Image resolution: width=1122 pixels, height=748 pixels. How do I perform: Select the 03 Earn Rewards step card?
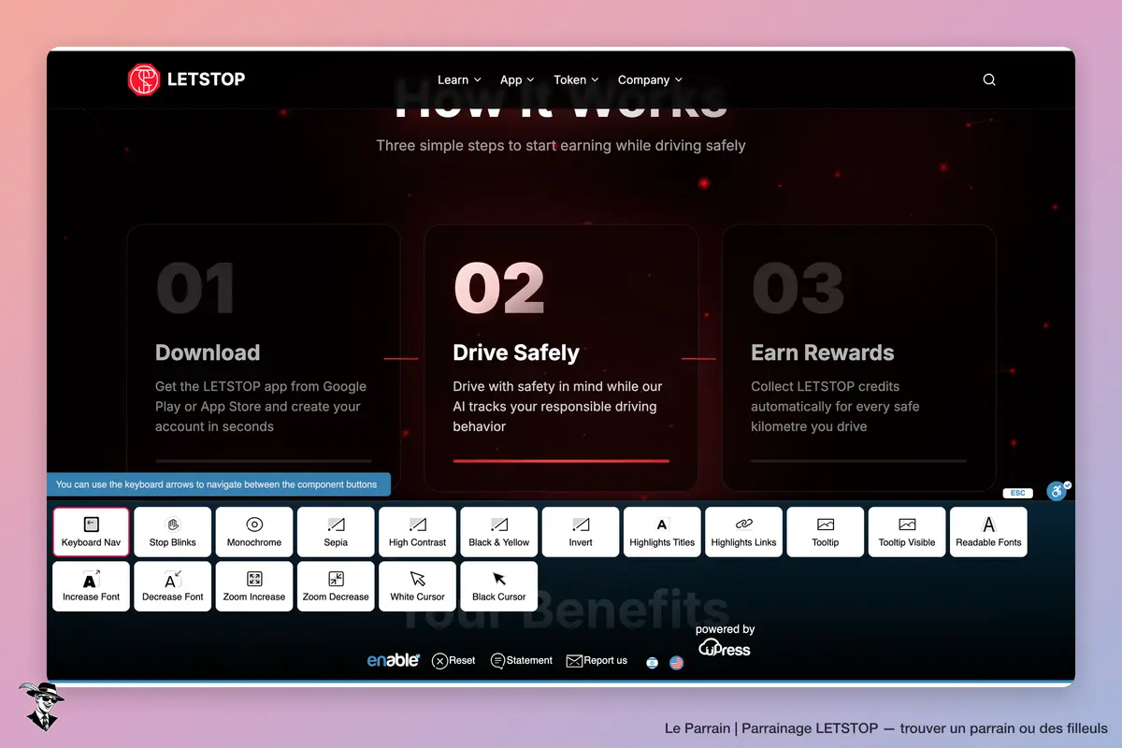(859, 357)
